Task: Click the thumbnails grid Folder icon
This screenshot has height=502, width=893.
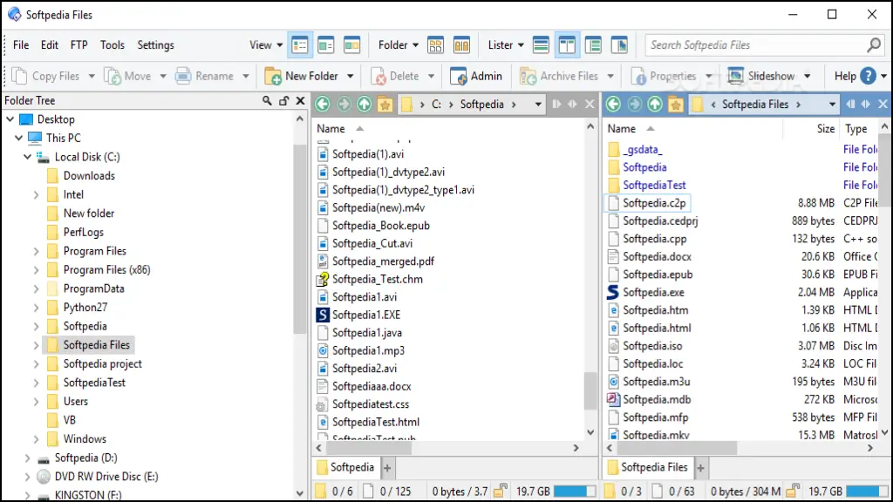Action: (x=436, y=45)
